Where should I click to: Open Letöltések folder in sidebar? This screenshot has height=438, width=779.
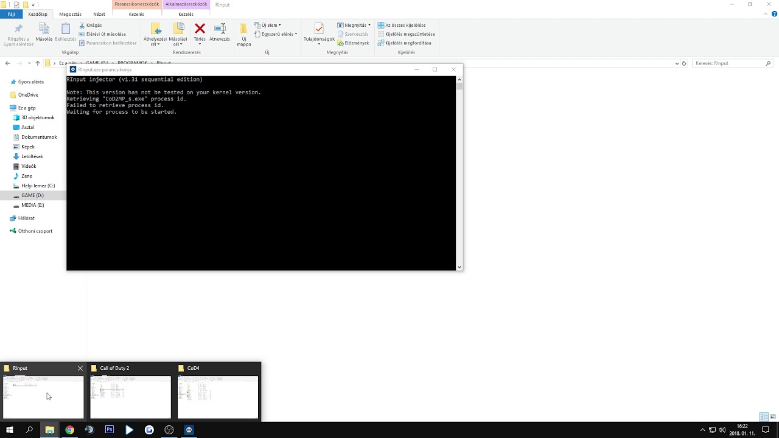tap(28, 156)
